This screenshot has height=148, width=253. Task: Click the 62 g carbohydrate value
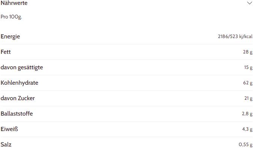pyautogui.click(x=248, y=83)
